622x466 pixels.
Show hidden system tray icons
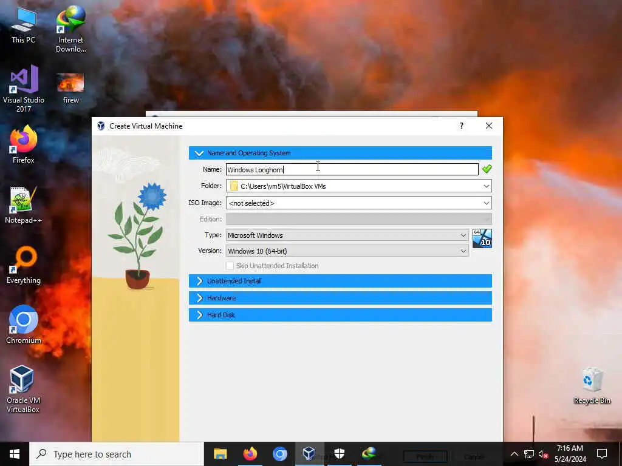(x=514, y=454)
